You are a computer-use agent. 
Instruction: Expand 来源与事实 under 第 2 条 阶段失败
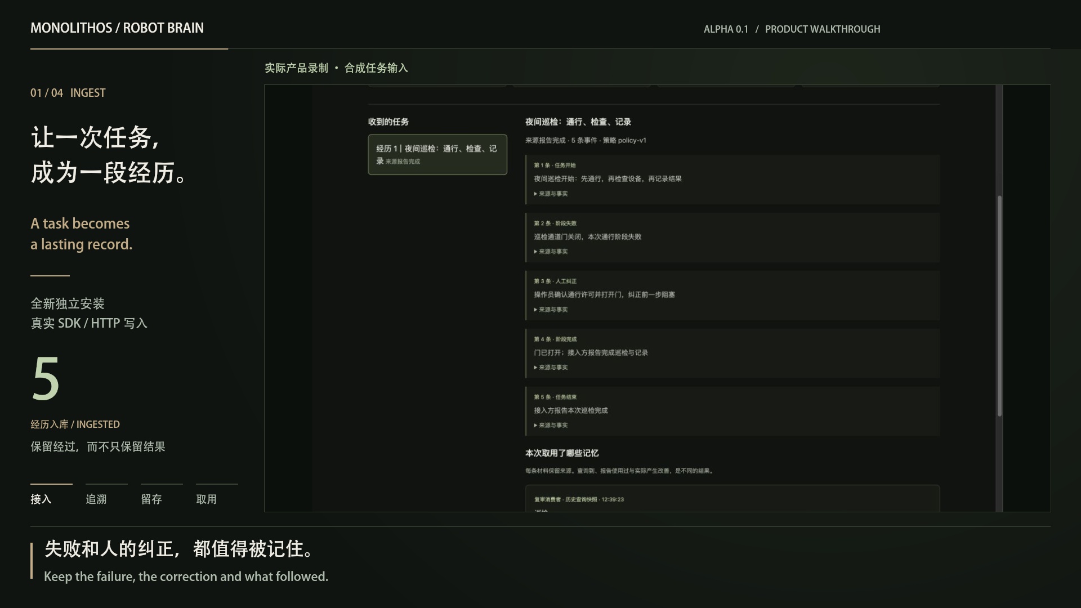(551, 252)
